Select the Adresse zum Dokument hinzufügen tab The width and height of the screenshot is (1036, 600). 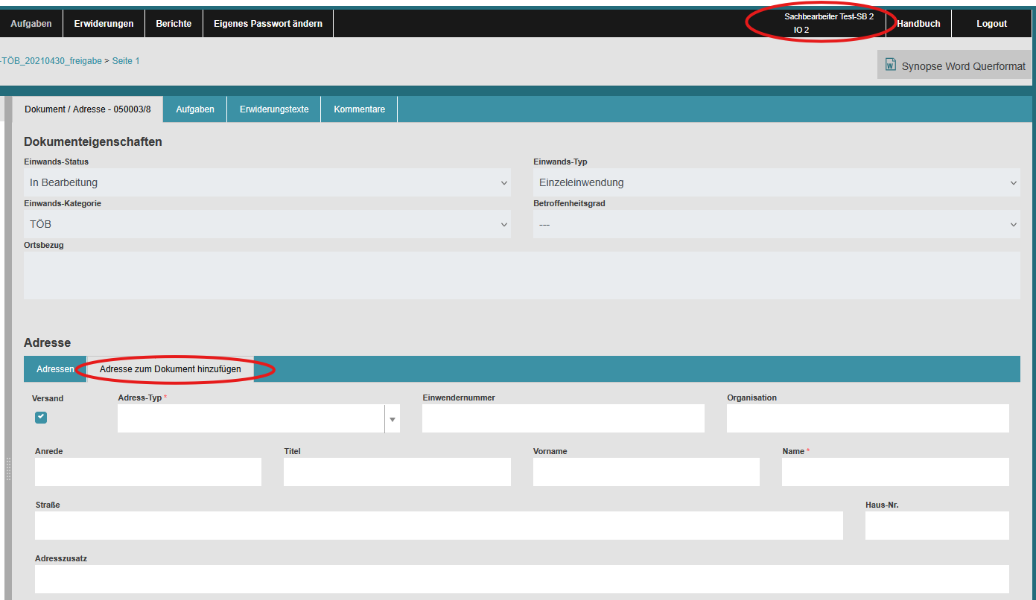[171, 369]
